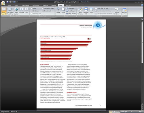Screen dimensions: 144x113
Task: Switch to the Home ribbon tab
Action: coord(10,5)
